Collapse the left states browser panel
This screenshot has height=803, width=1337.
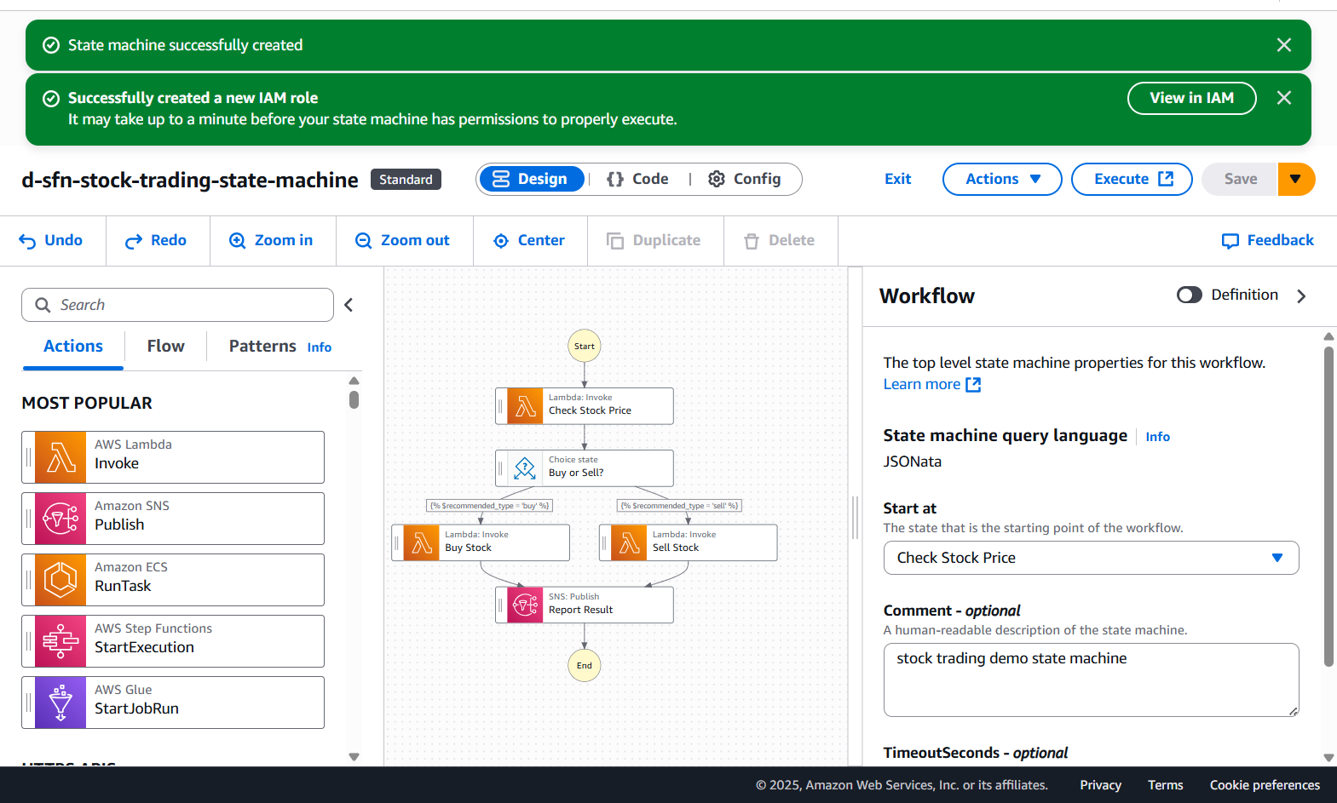[349, 305]
